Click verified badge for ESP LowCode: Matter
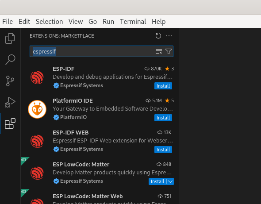This screenshot has height=204, width=261. (56, 181)
